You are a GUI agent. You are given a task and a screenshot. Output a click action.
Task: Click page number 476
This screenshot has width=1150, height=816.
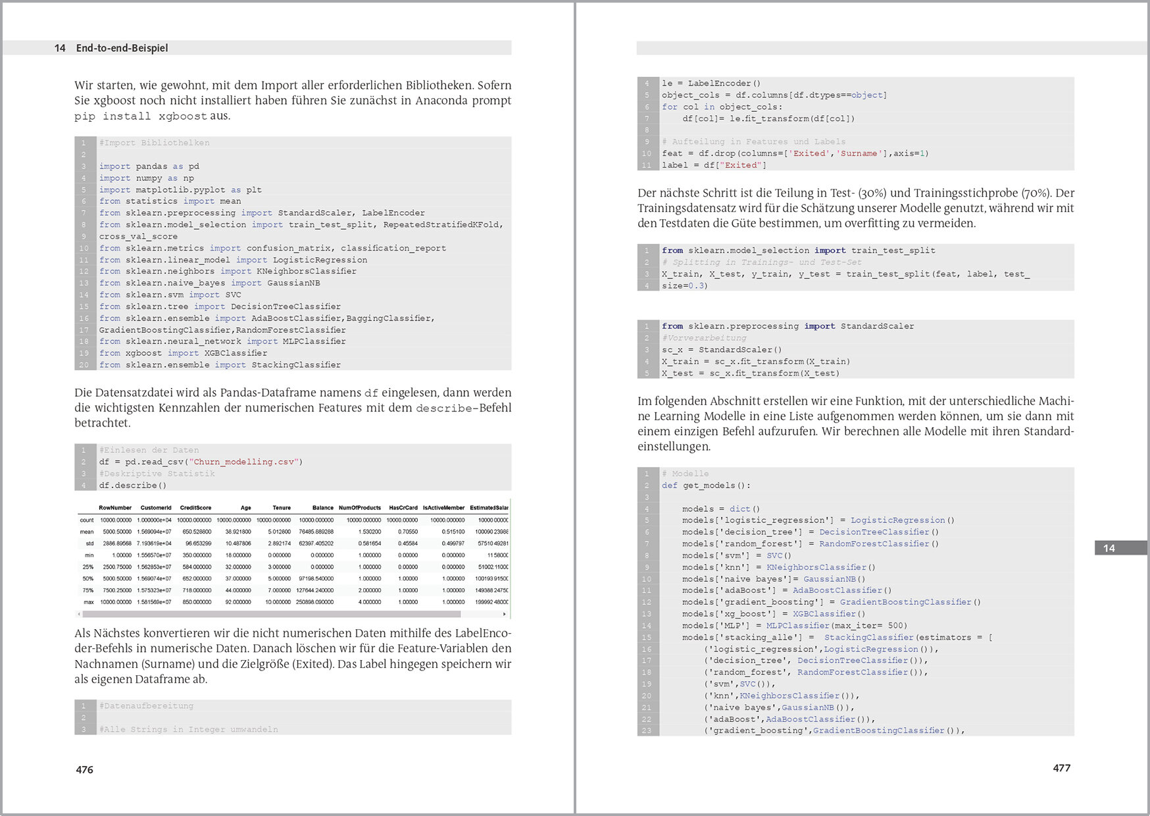84,770
